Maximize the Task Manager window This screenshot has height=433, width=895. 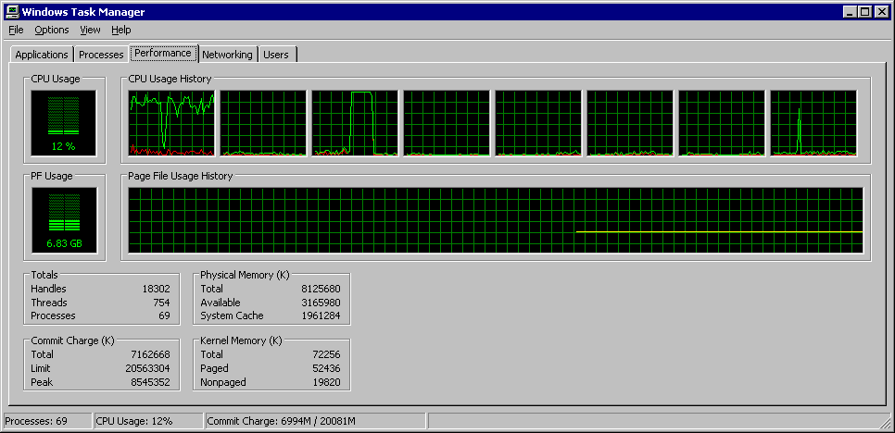tap(864, 11)
